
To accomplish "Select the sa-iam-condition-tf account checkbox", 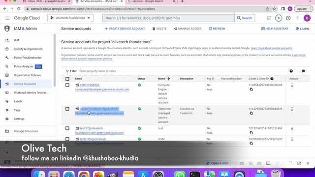I will 67,109.
